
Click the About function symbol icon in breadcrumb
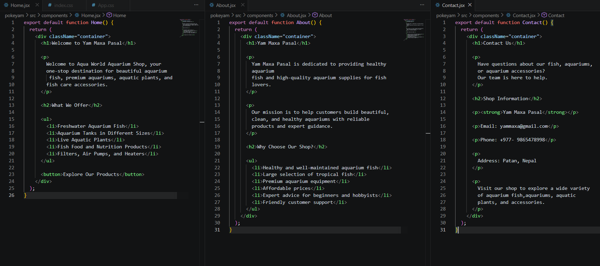coord(315,15)
